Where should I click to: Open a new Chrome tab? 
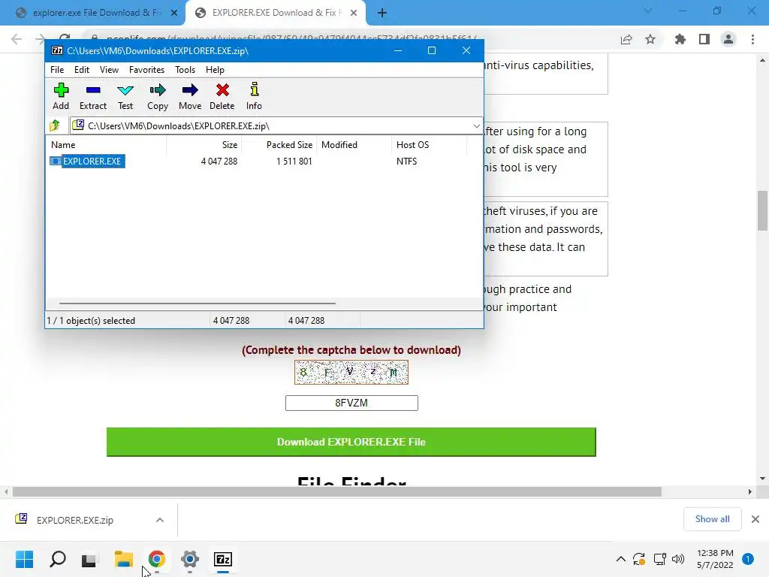382,13
